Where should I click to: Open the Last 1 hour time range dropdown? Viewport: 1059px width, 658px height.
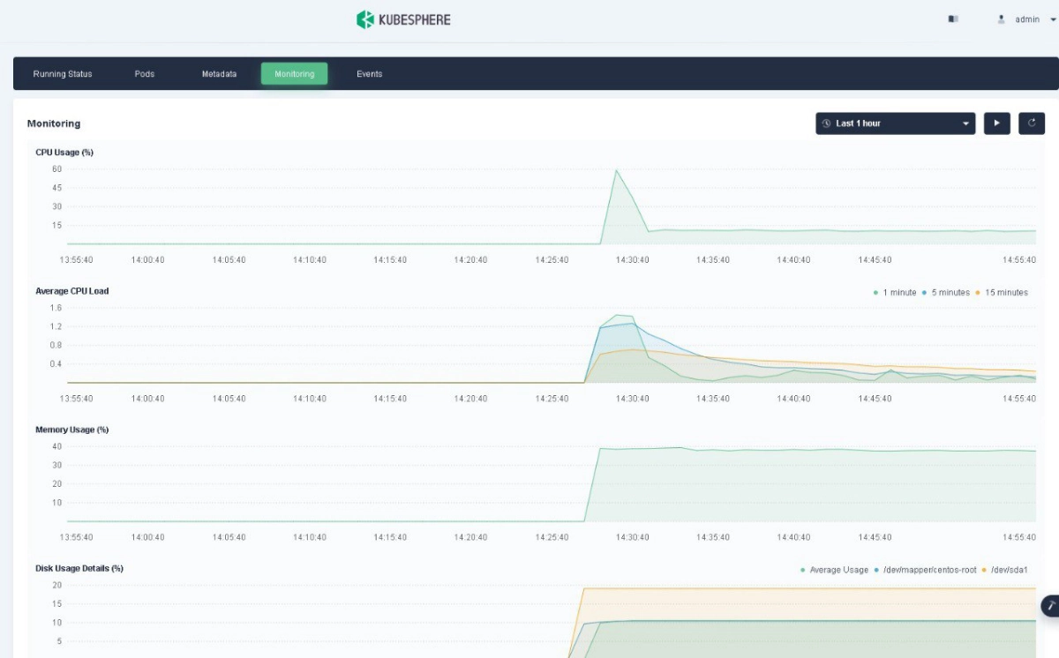896,123
